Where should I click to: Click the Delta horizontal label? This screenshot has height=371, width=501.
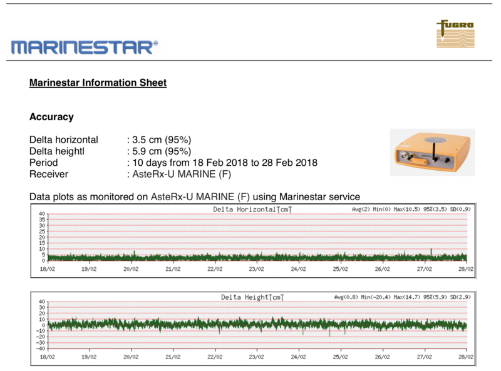tap(64, 140)
